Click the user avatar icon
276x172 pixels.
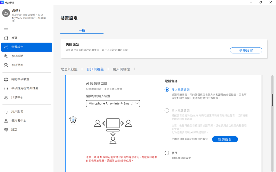6,13
